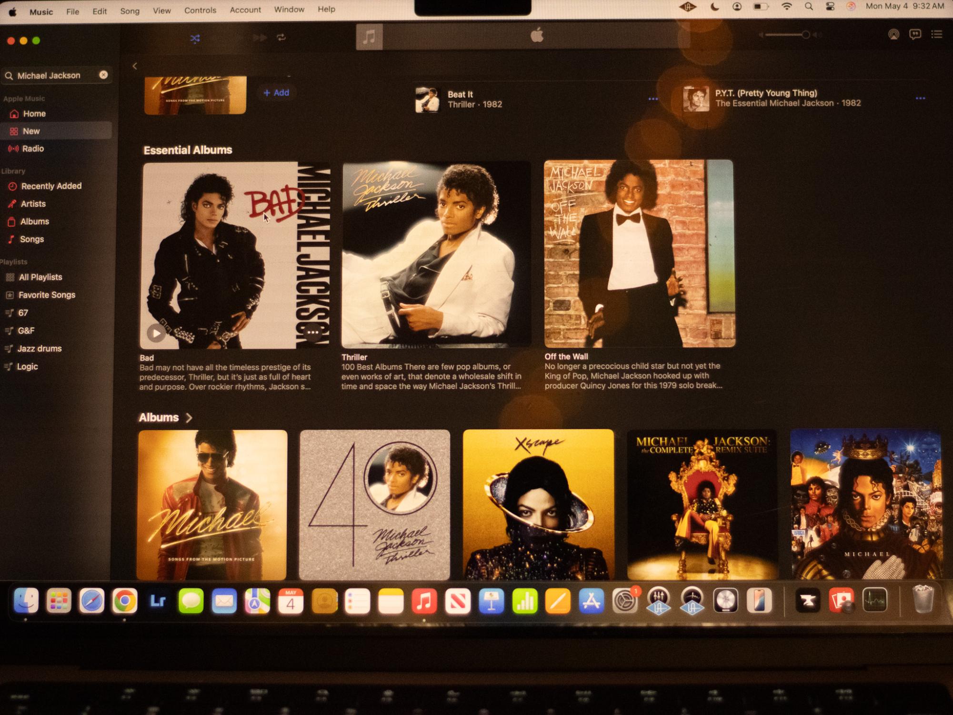Image resolution: width=953 pixels, height=715 pixels.
Task: Open the Song menu
Action: (x=130, y=10)
